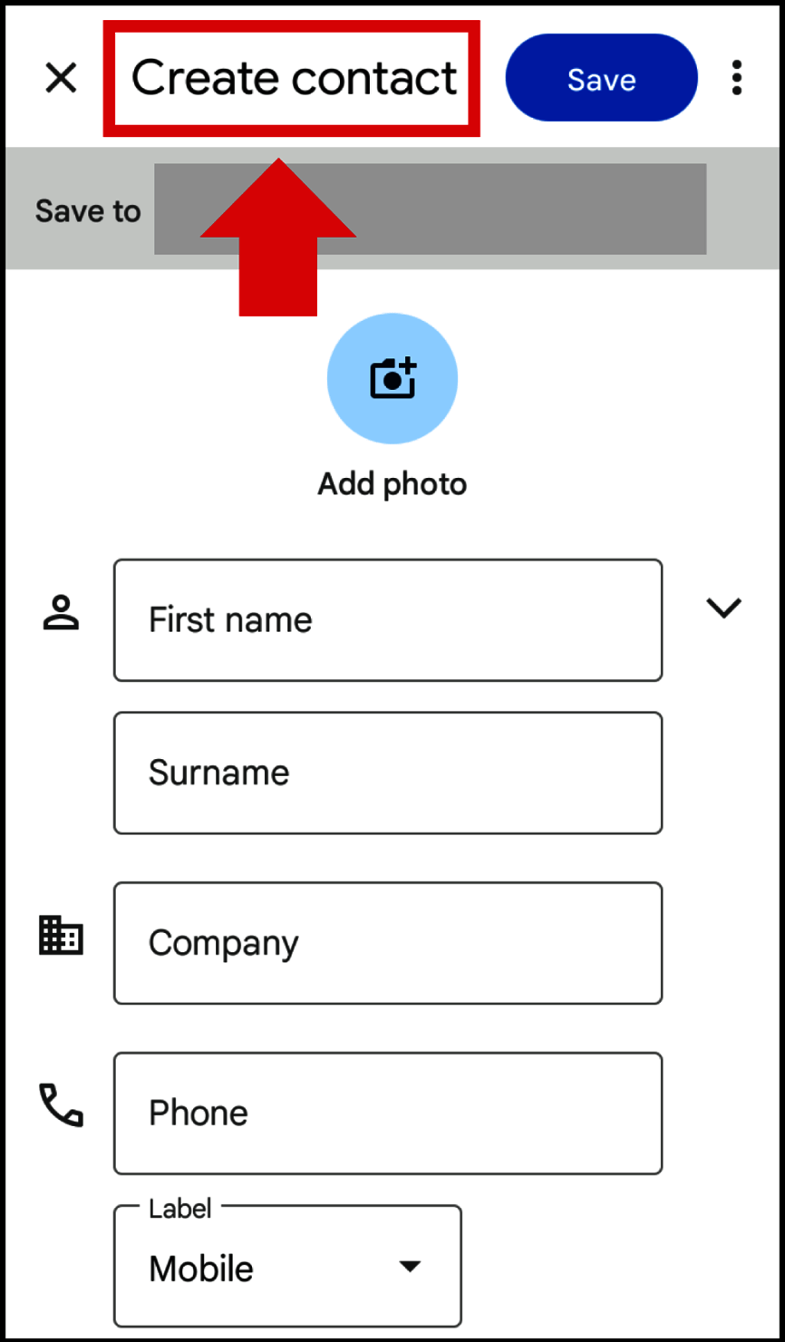Focus the Phone number field
785x1342 pixels.
pos(387,1113)
